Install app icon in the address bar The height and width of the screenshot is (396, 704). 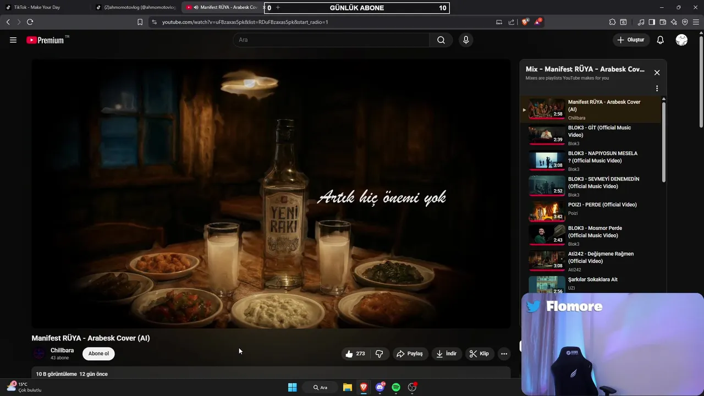point(499,22)
